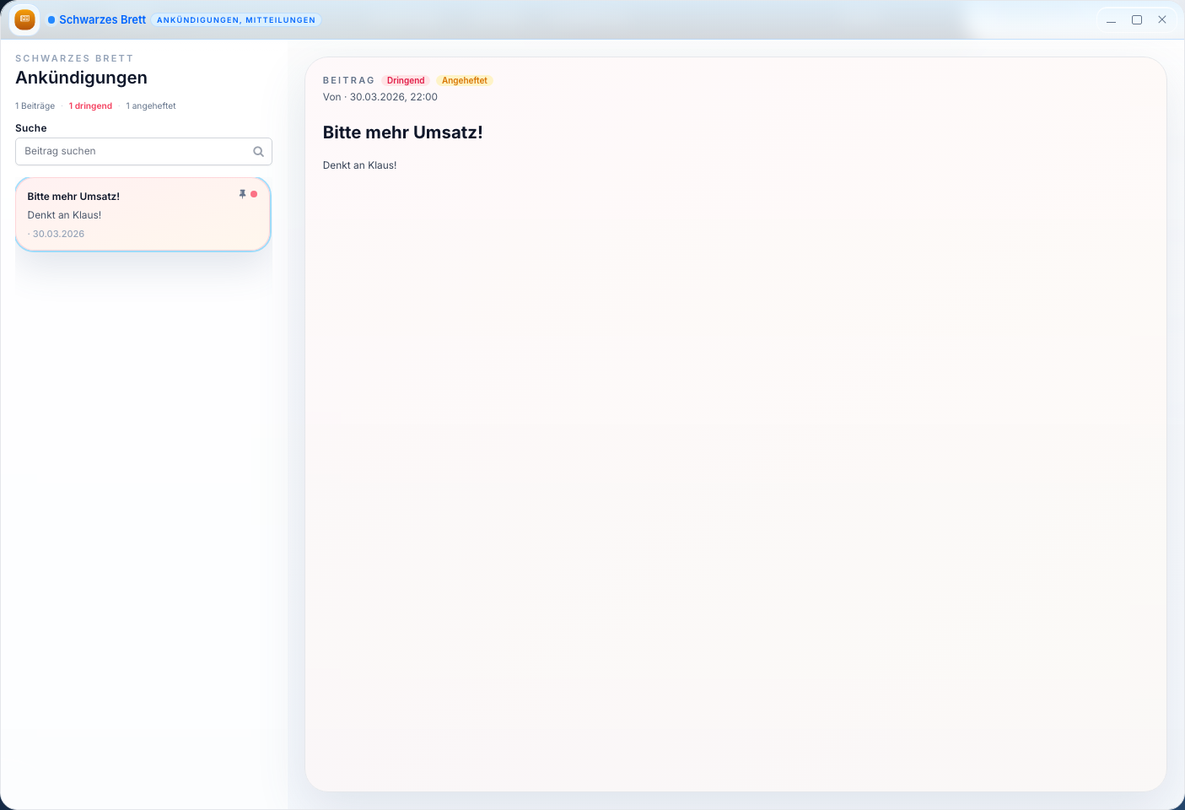Click the 'Denkt an Klaus!' body text in detail

click(359, 165)
